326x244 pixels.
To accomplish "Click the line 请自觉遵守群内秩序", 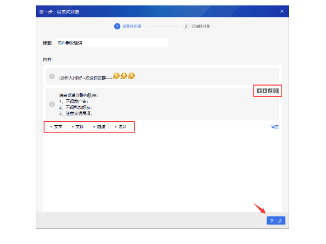I will [x=79, y=95].
